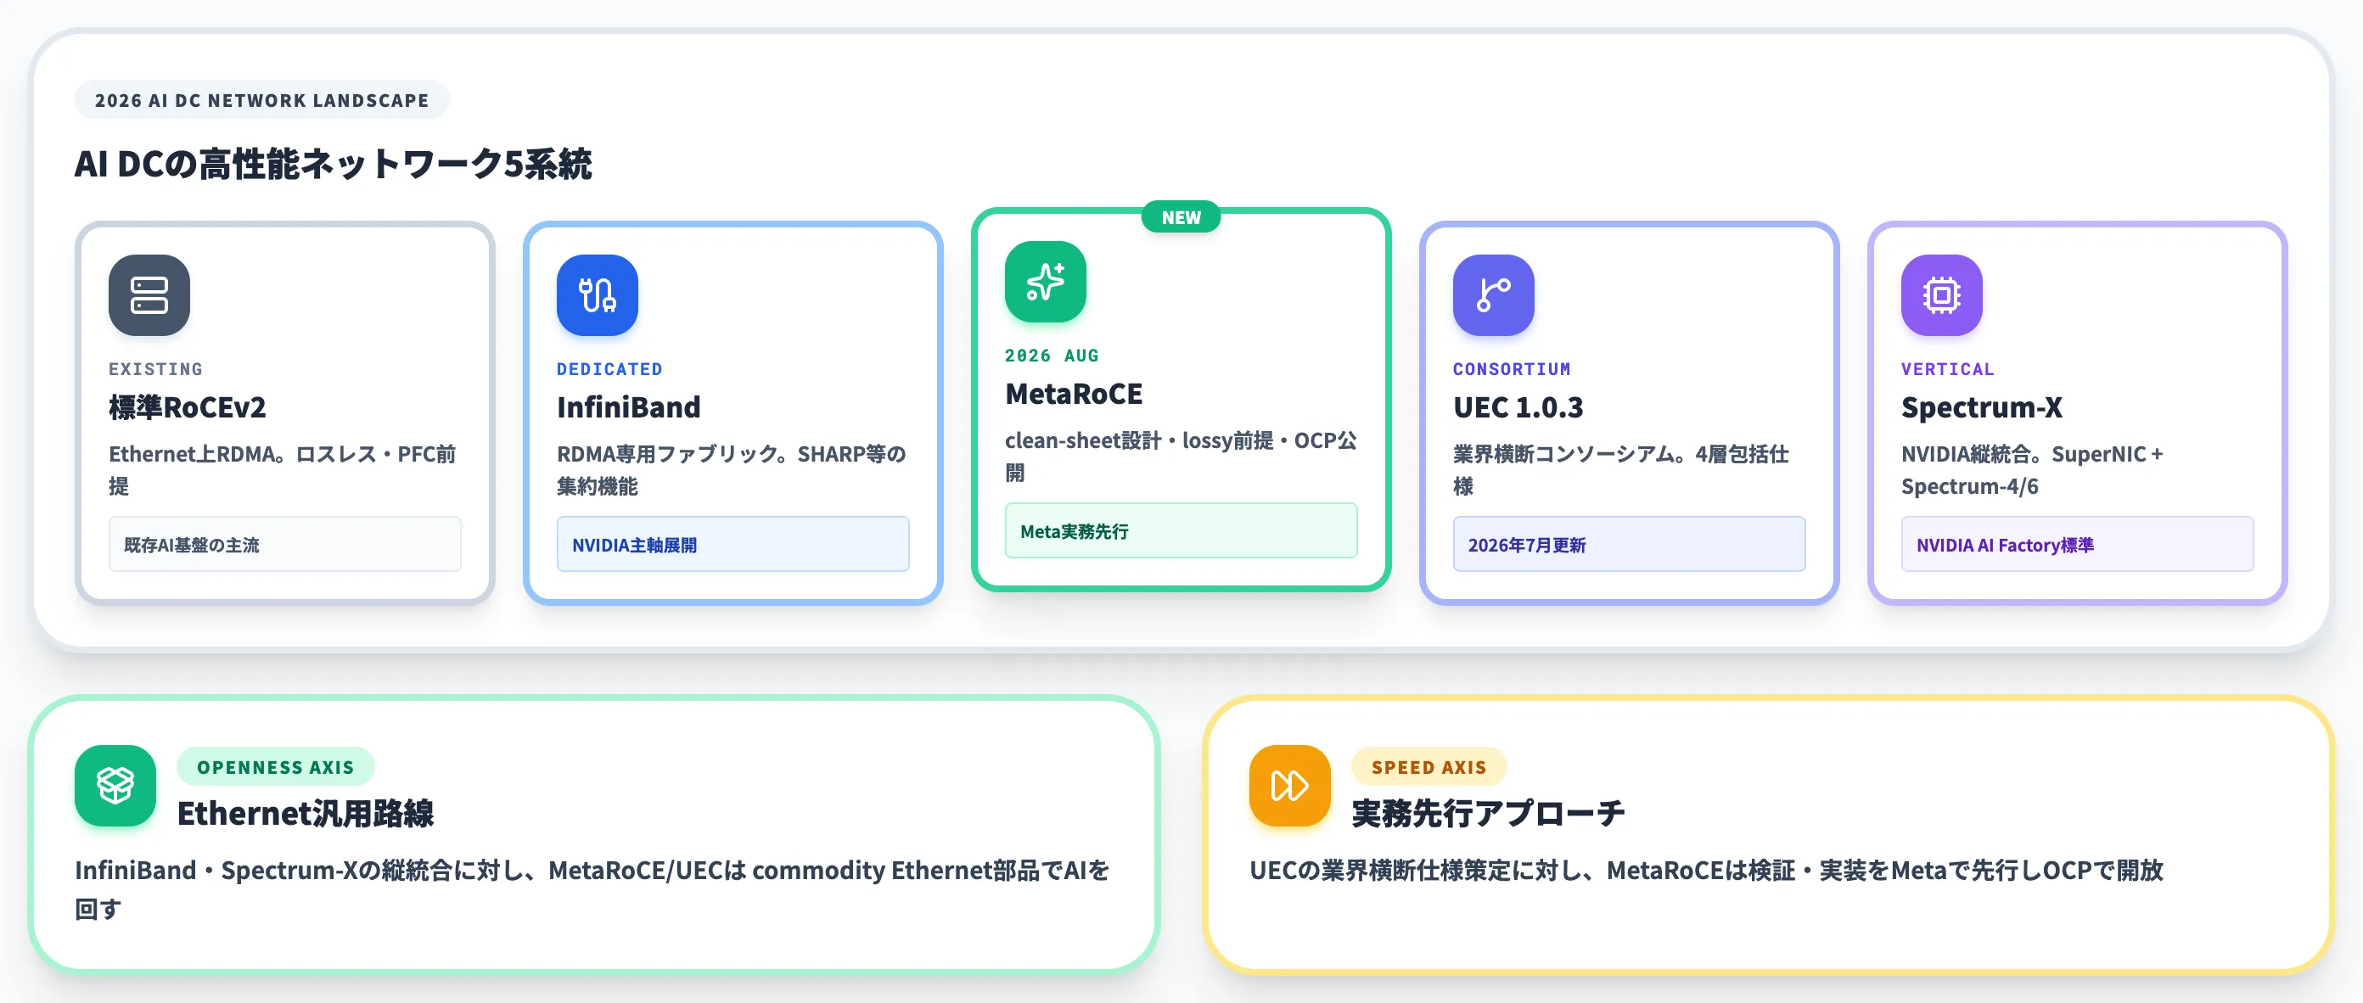Click the NVIDIA主軸展開 box

point(733,545)
